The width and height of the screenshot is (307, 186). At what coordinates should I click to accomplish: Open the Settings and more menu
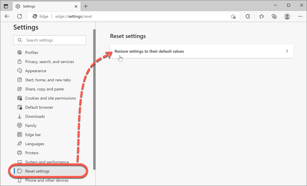[300, 16]
